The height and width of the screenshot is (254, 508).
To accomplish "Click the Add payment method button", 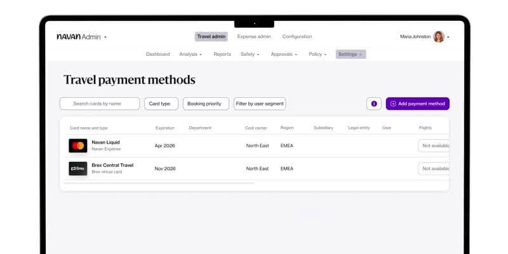I will click(x=417, y=104).
